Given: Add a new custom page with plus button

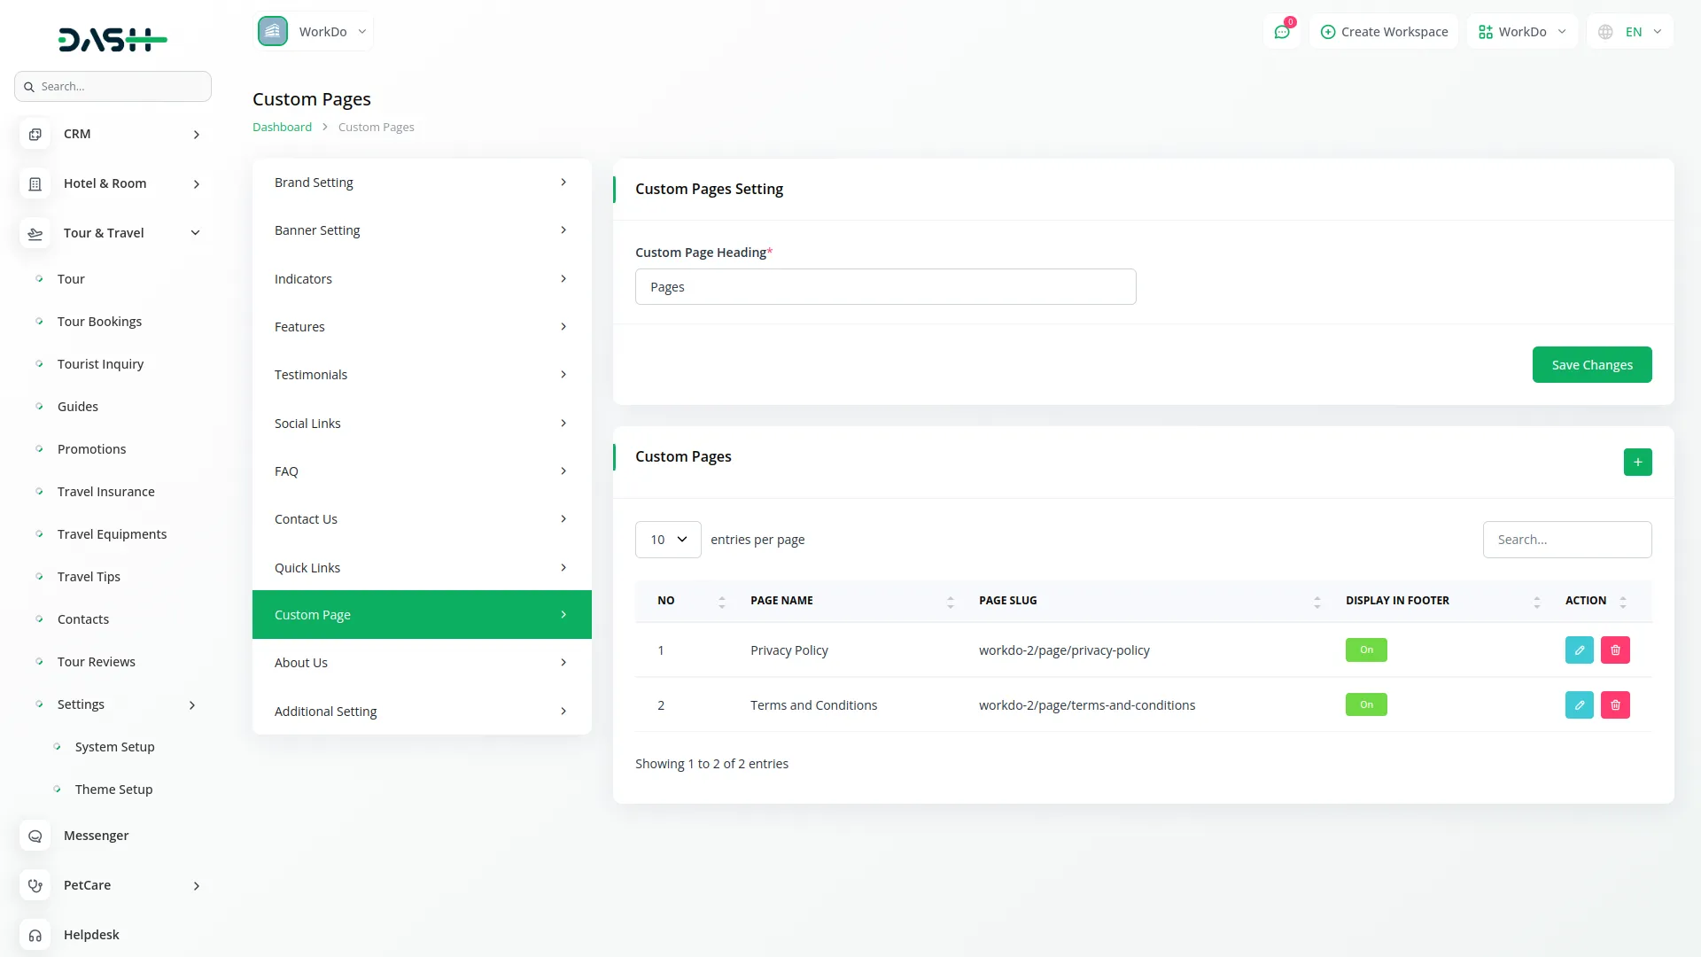Looking at the screenshot, I should click(x=1637, y=462).
